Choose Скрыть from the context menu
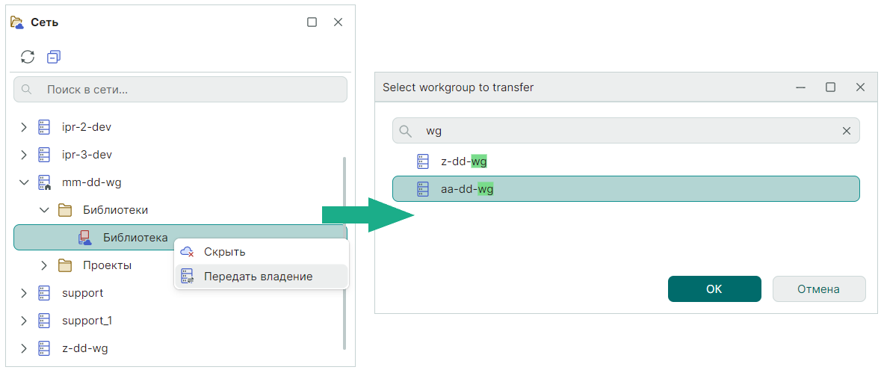 pos(224,252)
